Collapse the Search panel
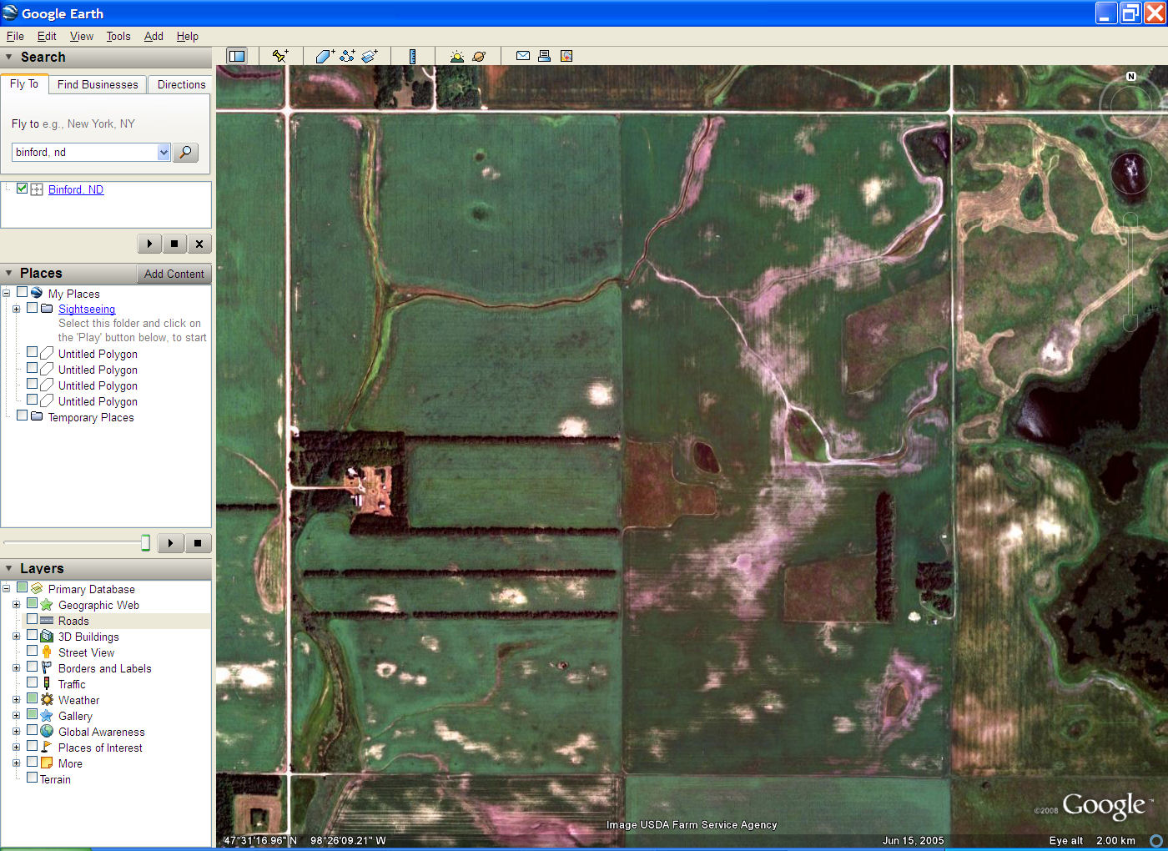 point(9,57)
